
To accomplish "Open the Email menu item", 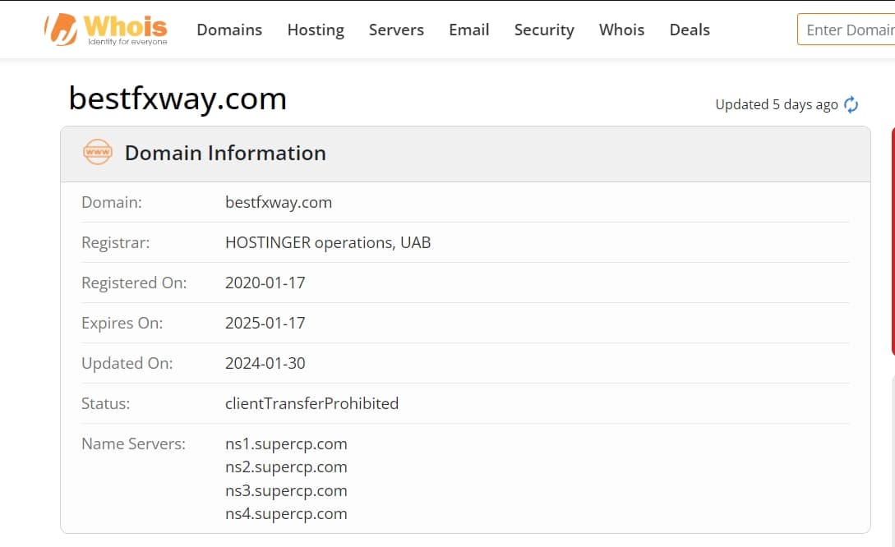I will point(469,30).
